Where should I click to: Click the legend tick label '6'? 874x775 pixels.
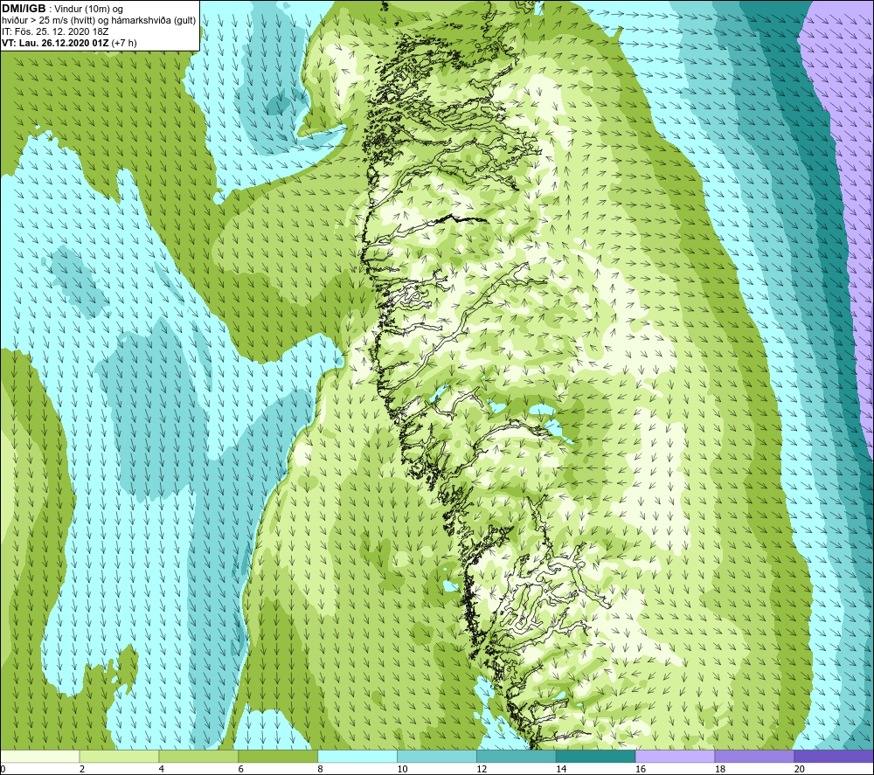pos(241,770)
